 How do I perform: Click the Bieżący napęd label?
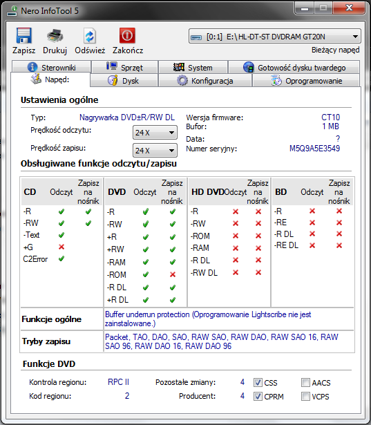pos(336,50)
